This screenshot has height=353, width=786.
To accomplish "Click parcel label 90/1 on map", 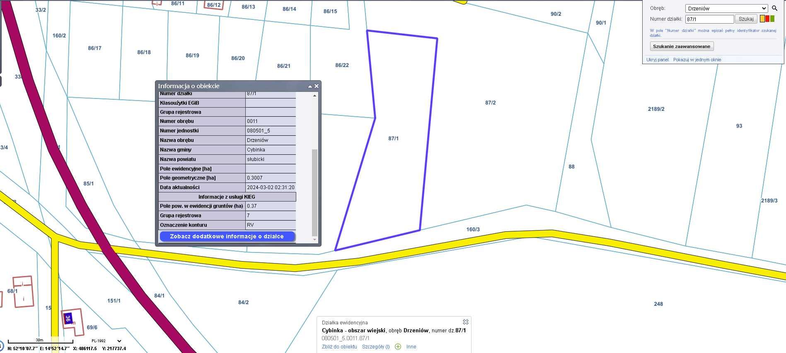I will pos(601,23).
